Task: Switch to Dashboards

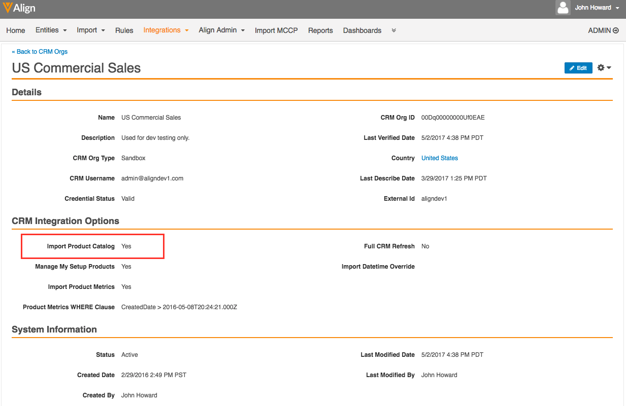Action: [362, 30]
